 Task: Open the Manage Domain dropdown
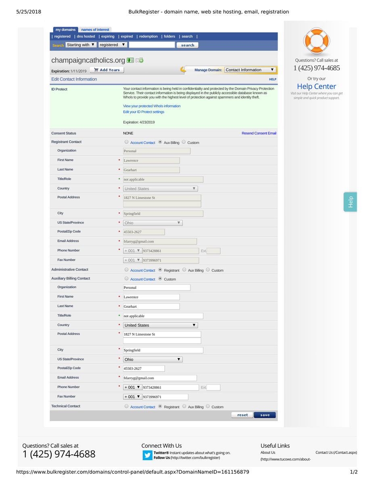coord(250,70)
